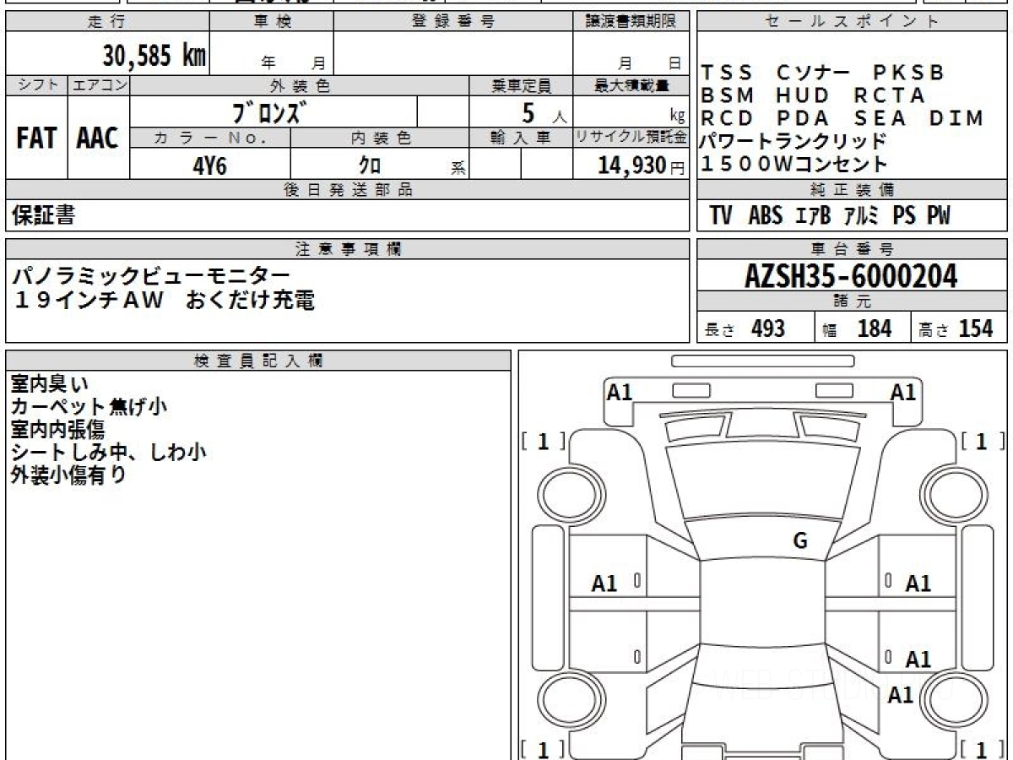Click the パノラミックビューモニター note text

(152, 275)
